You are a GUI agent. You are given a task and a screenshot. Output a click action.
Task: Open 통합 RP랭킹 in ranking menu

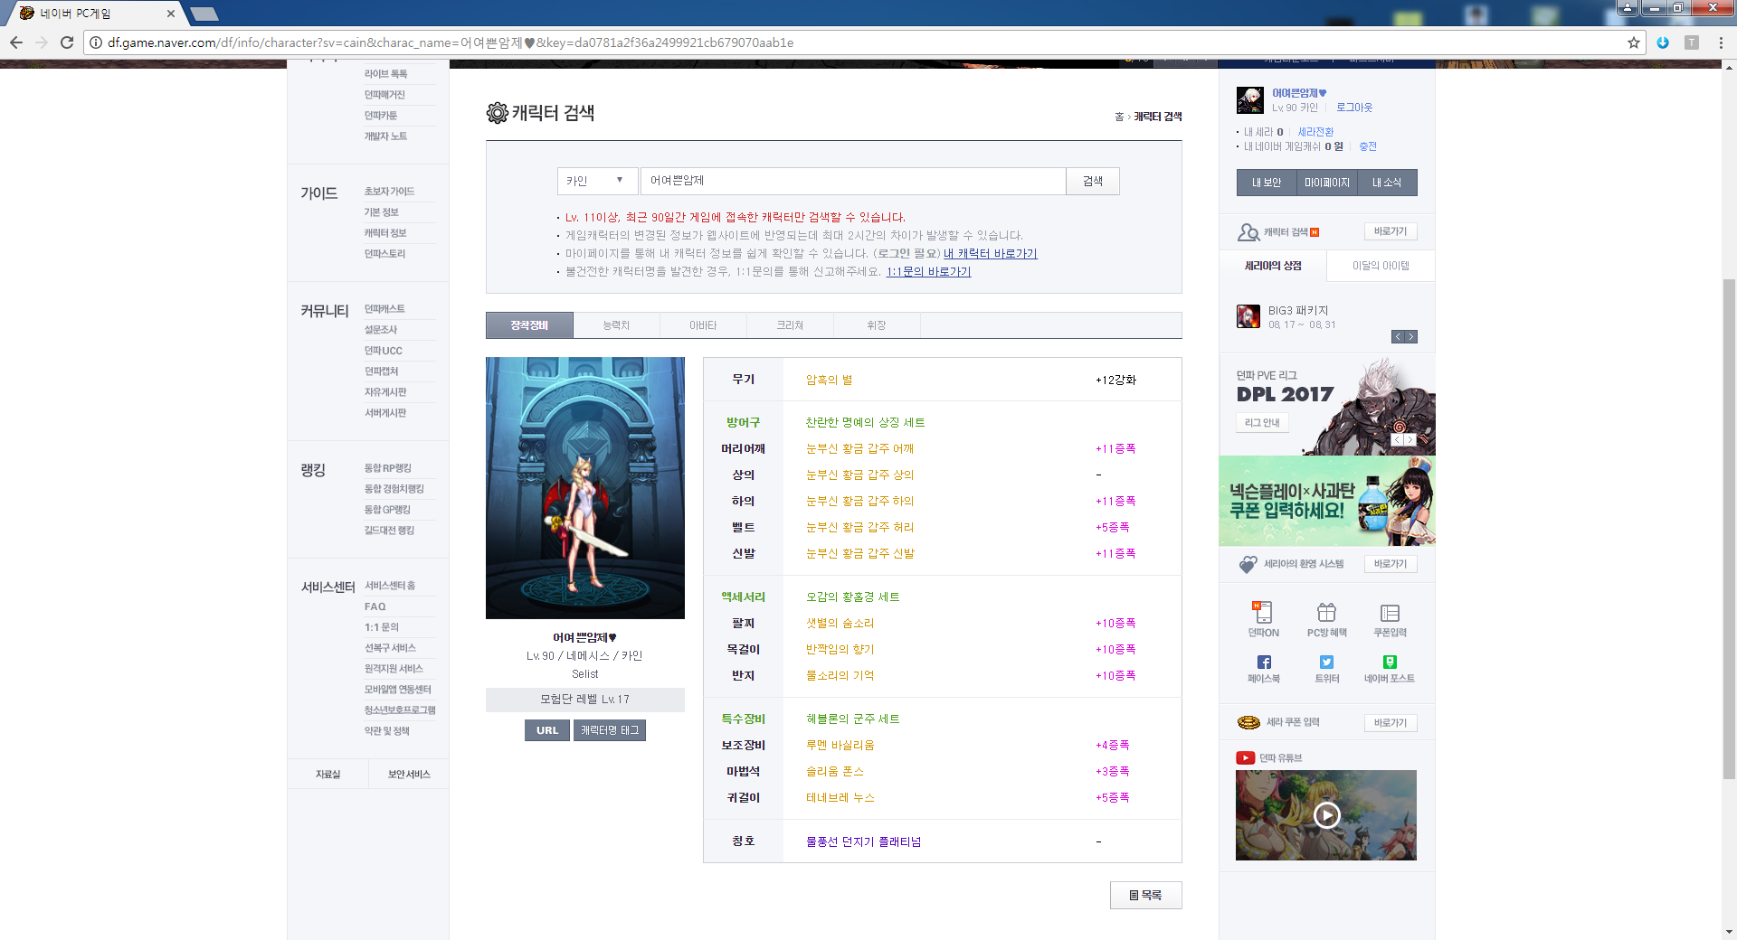pyautogui.click(x=387, y=468)
